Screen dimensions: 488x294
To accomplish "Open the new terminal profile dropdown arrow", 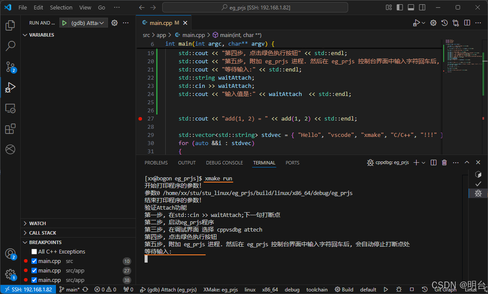I will (423, 163).
